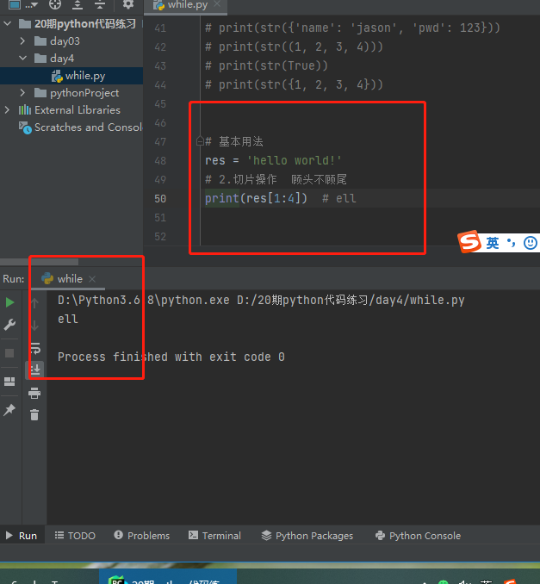Collapse the 20期python代码练习 project root
This screenshot has height=584, width=540.
tap(7, 24)
